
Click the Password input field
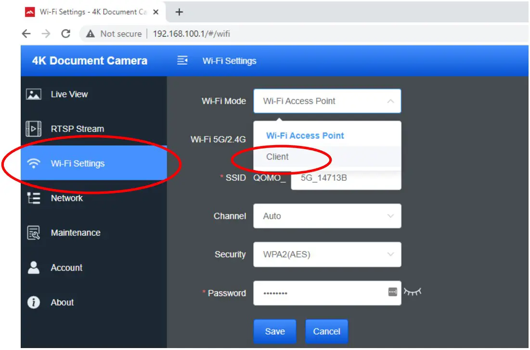(327, 293)
